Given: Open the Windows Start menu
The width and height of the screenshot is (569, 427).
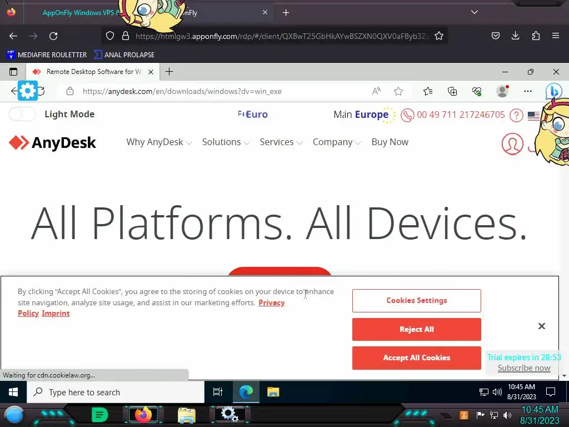Looking at the screenshot, I should tap(13, 392).
